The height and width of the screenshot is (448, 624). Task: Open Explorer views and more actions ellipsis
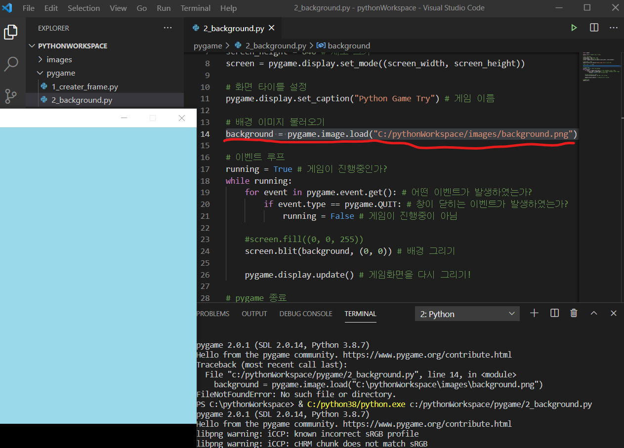tap(168, 28)
